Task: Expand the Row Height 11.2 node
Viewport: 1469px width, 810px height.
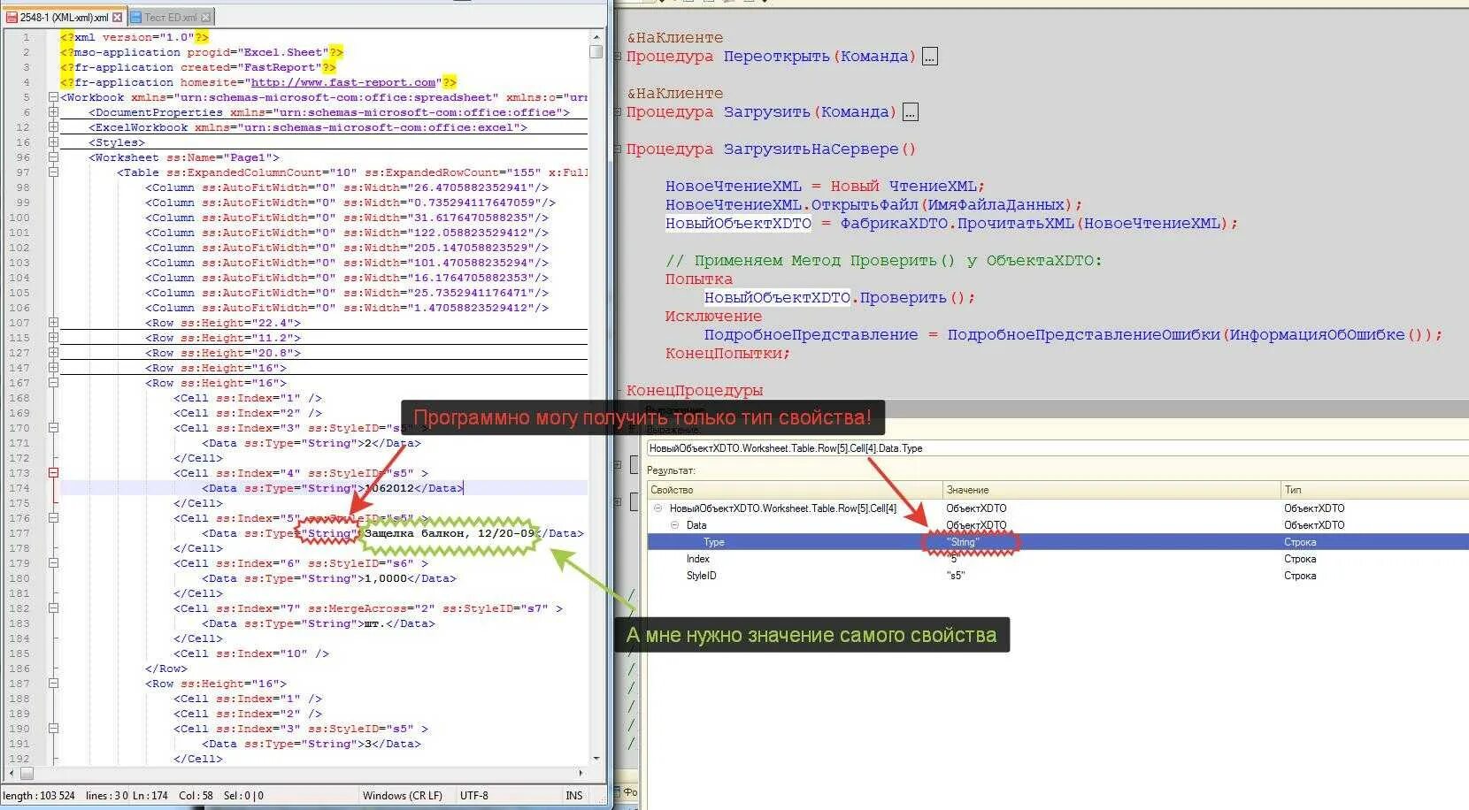Action: coord(53,338)
